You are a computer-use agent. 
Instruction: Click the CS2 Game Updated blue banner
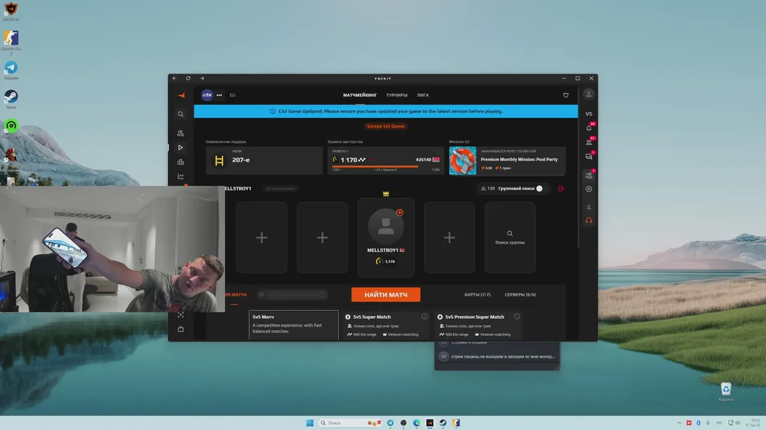386,111
